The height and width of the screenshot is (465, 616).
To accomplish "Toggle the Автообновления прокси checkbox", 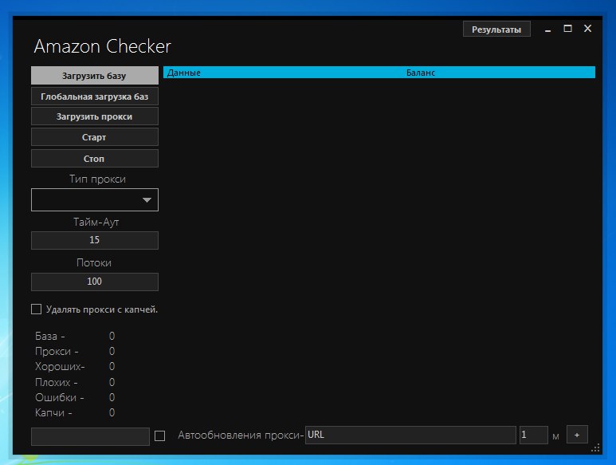I will point(159,435).
